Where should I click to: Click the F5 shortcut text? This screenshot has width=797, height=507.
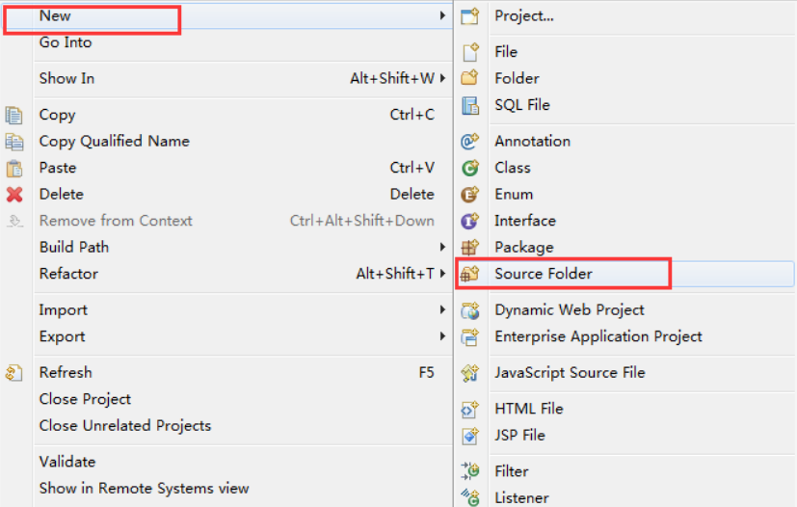coord(427,373)
